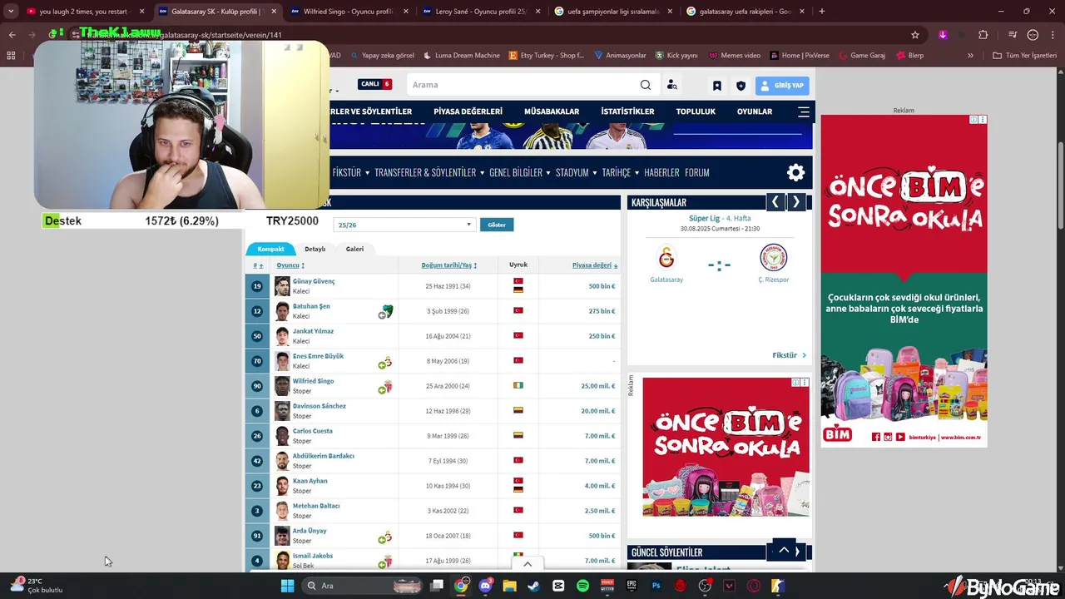Click the transfer badge icon in Batuhan Şen row
The width and height of the screenshot is (1065, 599).
click(x=386, y=312)
